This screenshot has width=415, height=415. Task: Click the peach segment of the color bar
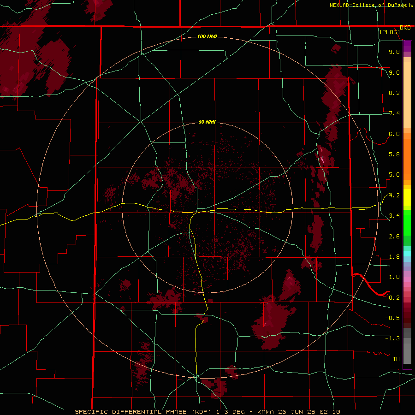407,93
